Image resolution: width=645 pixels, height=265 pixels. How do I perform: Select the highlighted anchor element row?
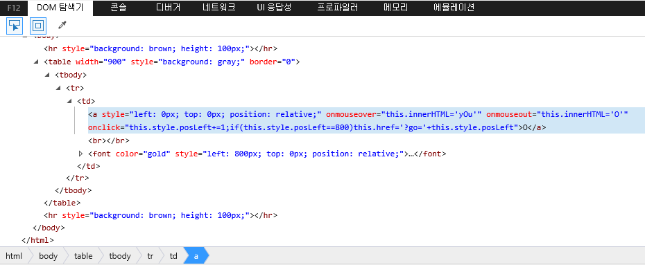tap(366, 120)
